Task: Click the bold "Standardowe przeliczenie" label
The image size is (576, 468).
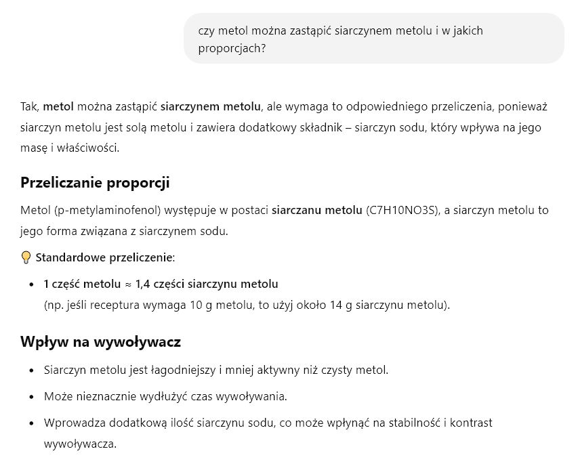Action: tap(104, 258)
